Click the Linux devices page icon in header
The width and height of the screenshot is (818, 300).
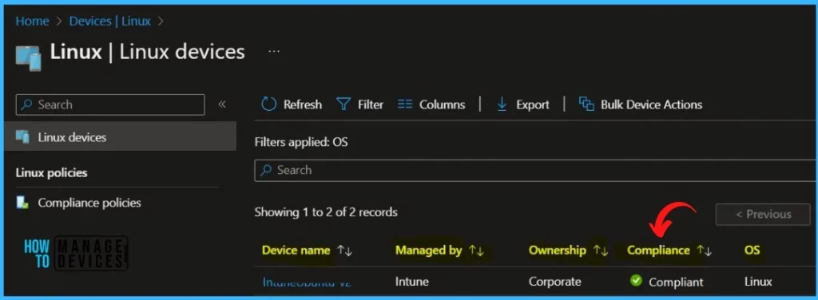point(28,57)
